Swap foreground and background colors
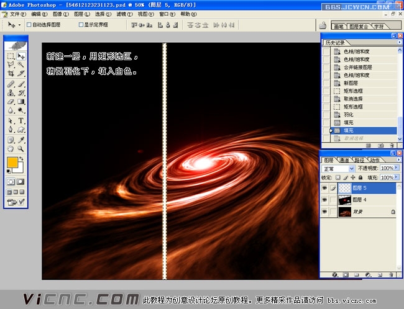 (22, 158)
